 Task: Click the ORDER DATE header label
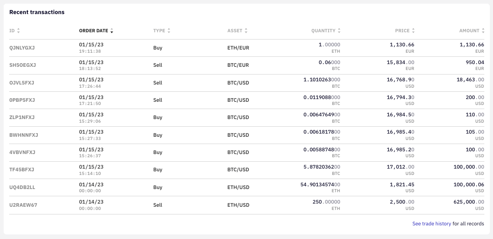pos(93,31)
